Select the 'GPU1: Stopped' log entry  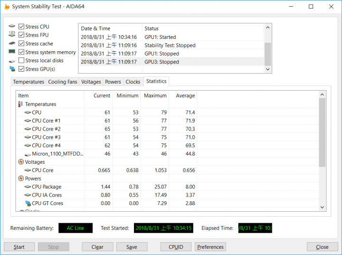point(171,54)
